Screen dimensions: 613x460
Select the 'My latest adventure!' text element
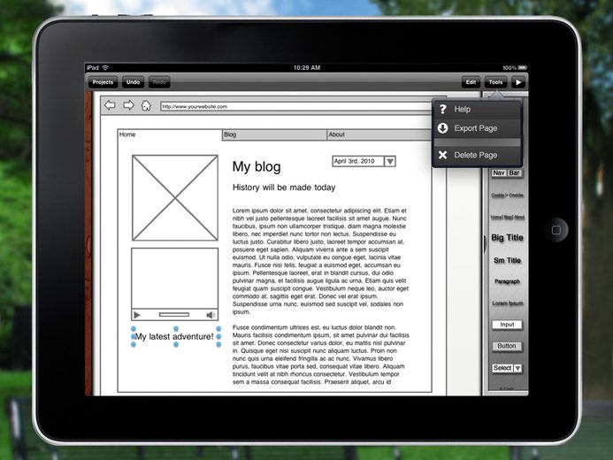point(174,336)
